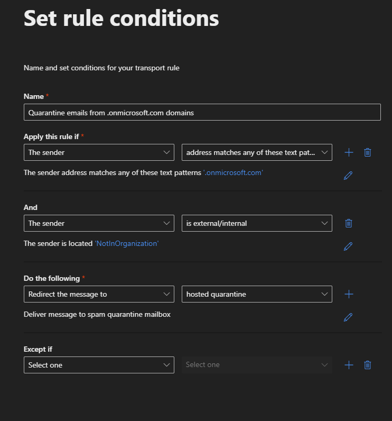
Task: Add another action with the Do-the-following plus icon
Action: click(349, 294)
